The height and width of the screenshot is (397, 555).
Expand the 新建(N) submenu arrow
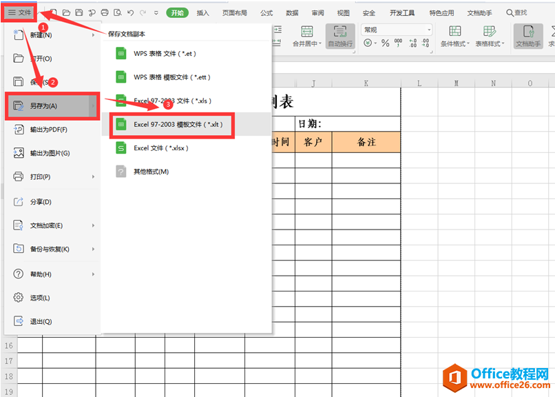tap(93, 35)
